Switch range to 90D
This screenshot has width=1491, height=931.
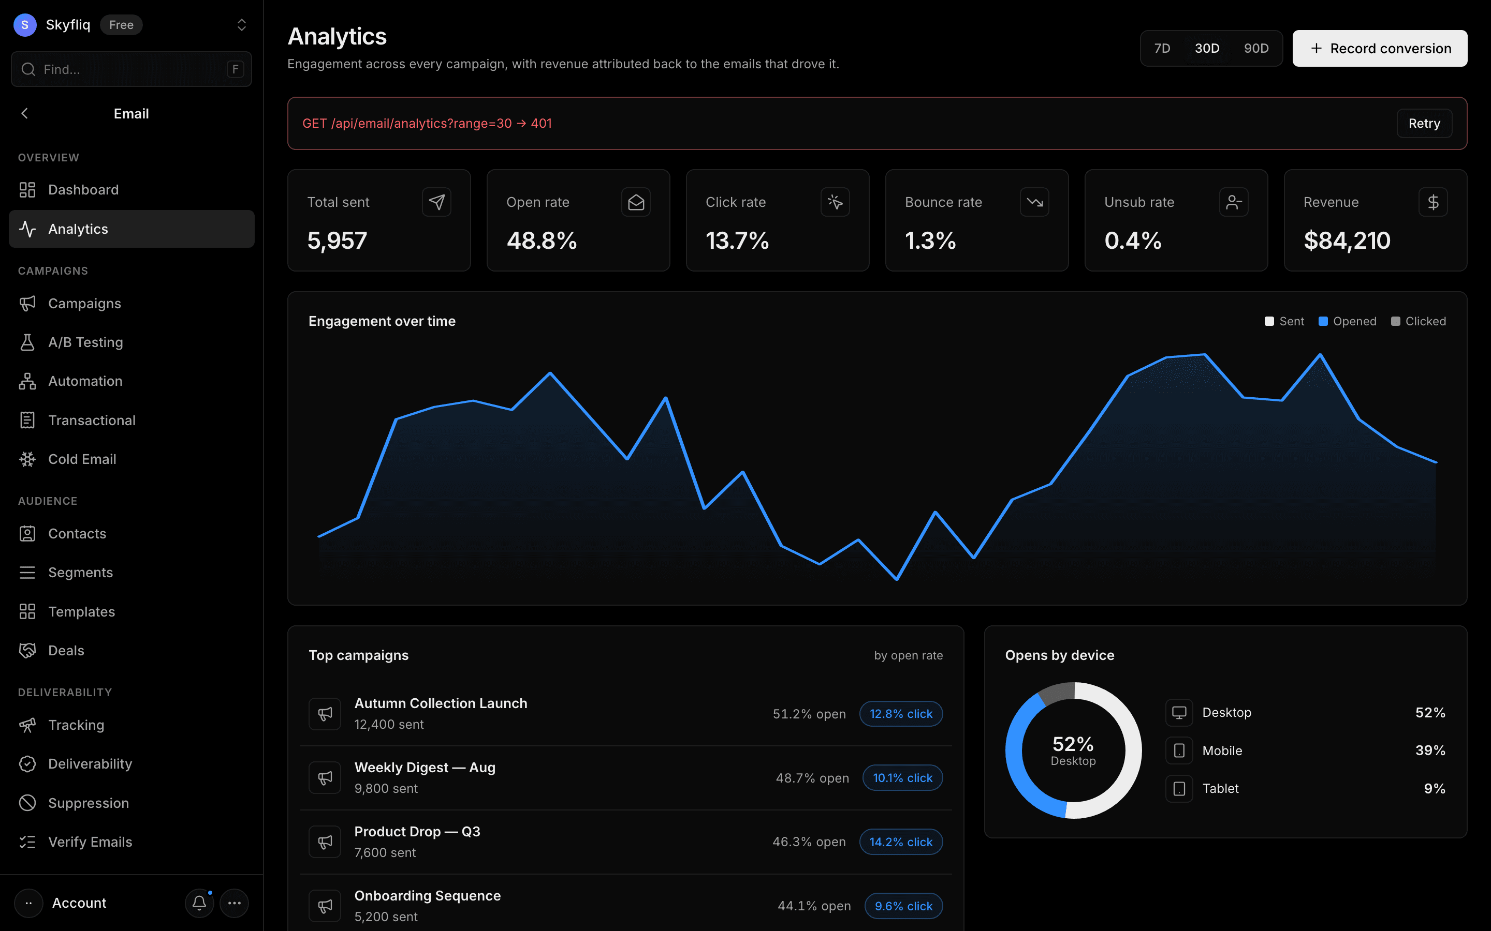tap(1256, 48)
